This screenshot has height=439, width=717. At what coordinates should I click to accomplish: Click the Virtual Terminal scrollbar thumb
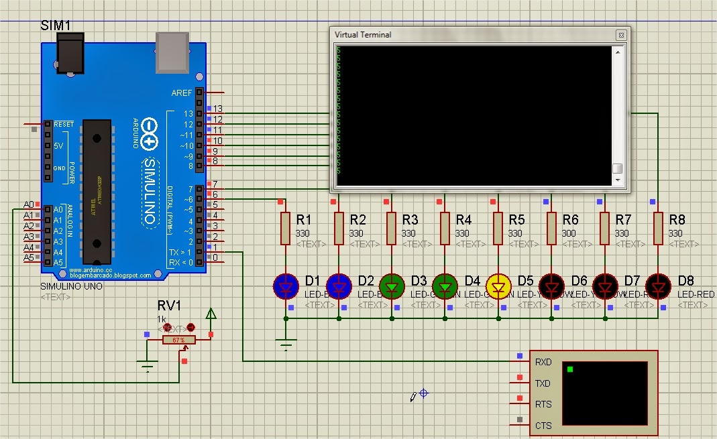click(618, 169)
